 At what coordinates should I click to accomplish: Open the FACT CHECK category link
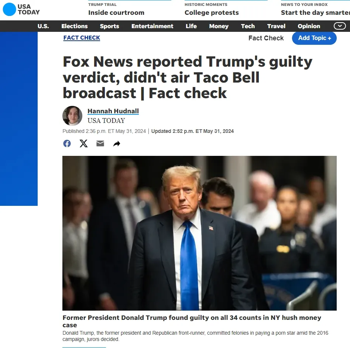82,38
